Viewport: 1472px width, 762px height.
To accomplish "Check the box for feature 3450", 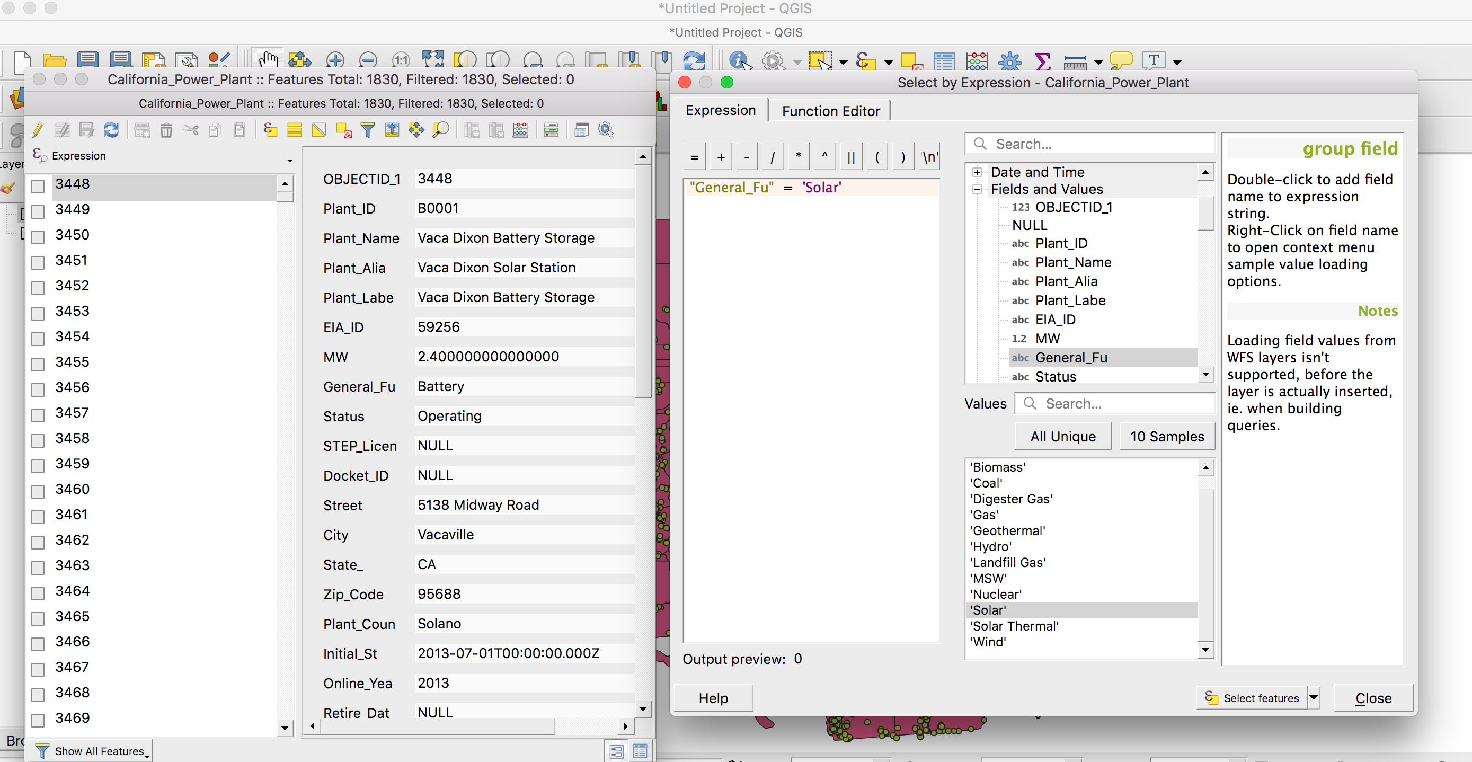I will pos(38,237).
